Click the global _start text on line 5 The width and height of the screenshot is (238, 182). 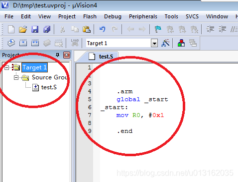point(142,99)
